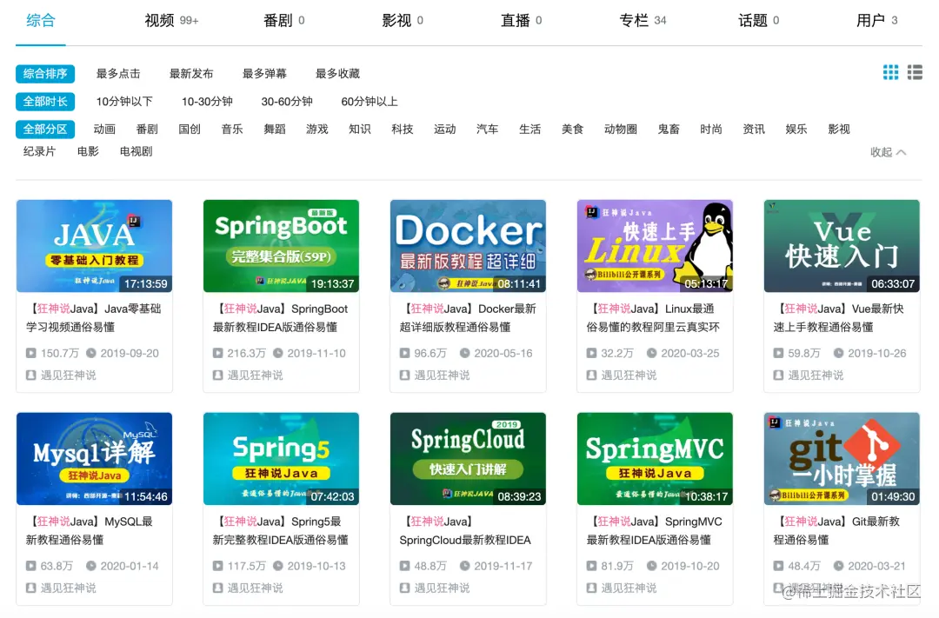Collapse the category filters with 收起
The width and height of the screenshot is (939, 618).
point(888,152)
